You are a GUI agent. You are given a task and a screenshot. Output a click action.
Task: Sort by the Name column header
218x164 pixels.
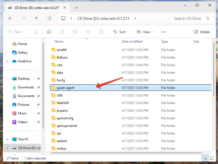pyautogui.click(x=59, y=41)
